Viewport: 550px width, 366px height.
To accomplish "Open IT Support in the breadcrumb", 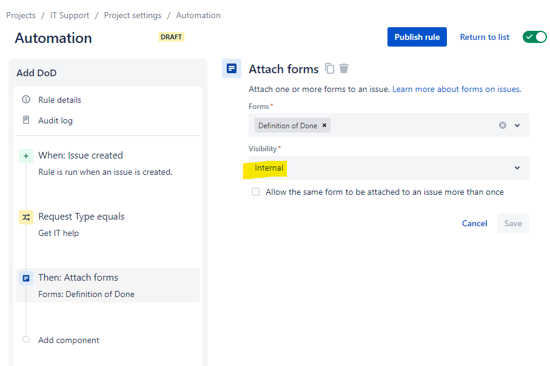I will pos(70,15).
